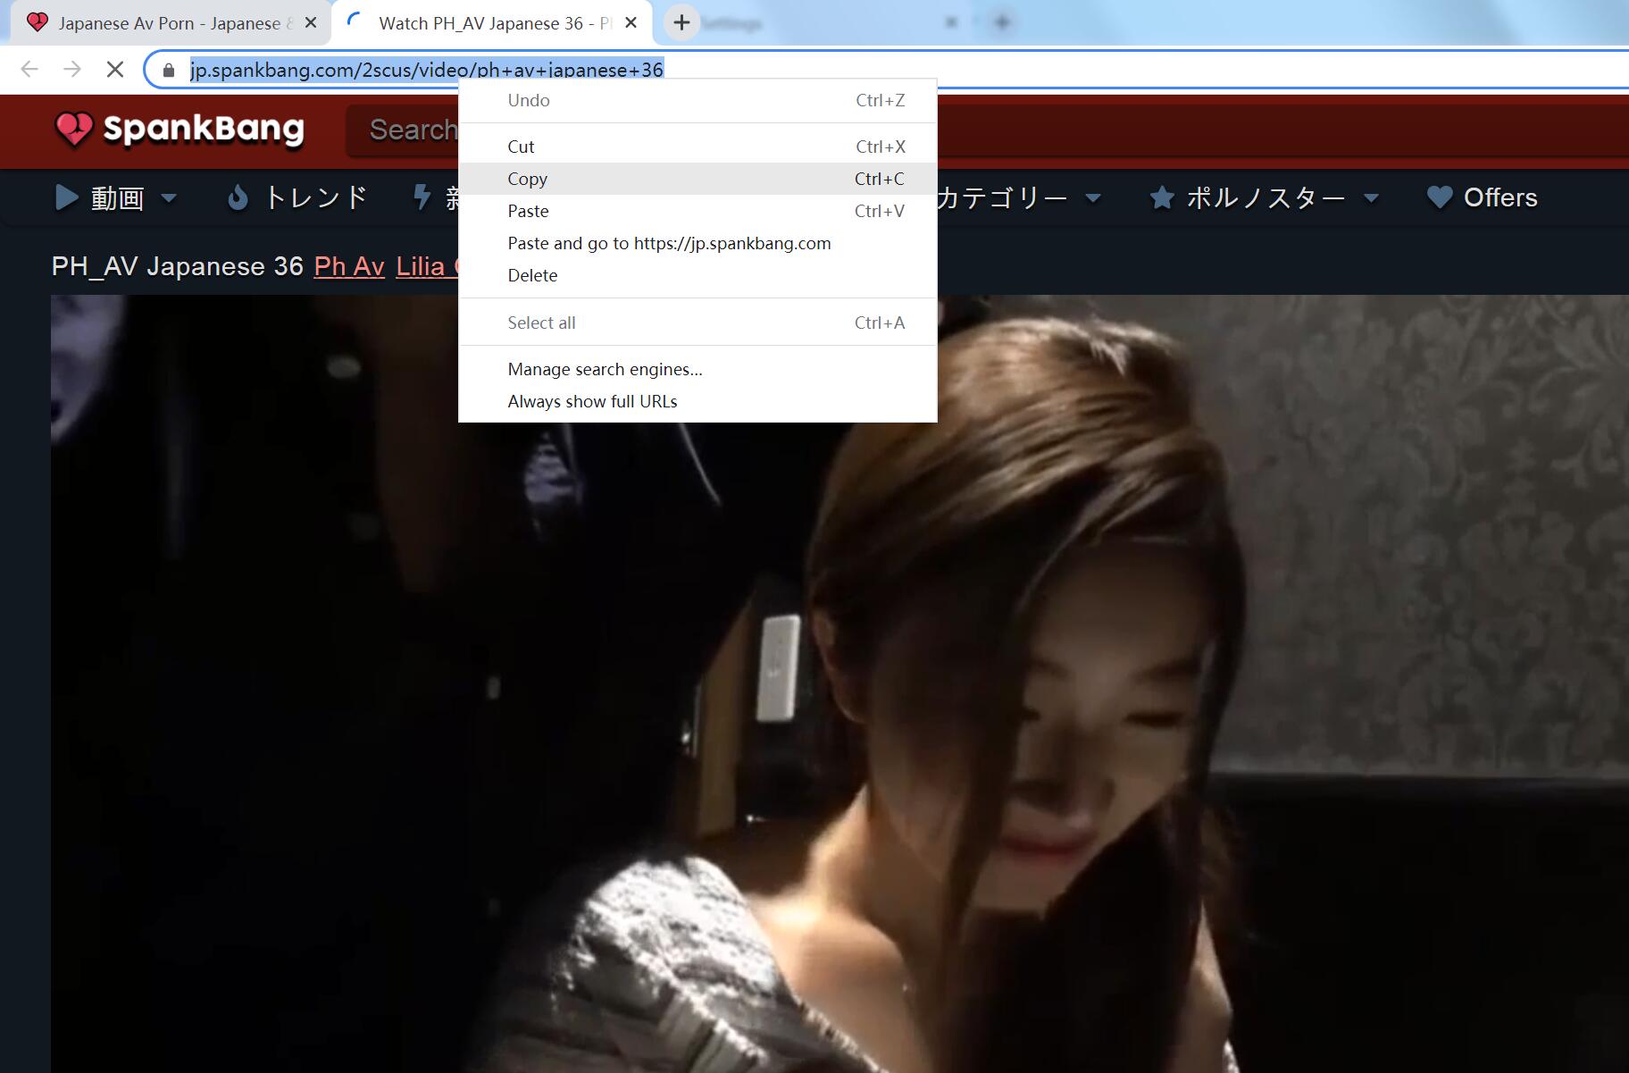Choose Copy from the context menu
Image resolution: width=1629 pixels, height=1073 pixels.
pos(527,179)
